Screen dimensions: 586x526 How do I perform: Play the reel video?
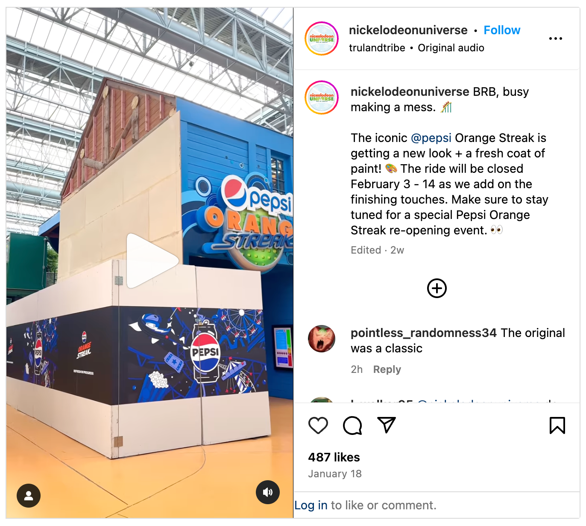(x=150, y=261)
